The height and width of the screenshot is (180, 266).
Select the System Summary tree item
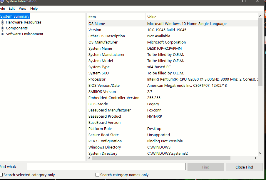pyautogui.click(x=15, y=16)
